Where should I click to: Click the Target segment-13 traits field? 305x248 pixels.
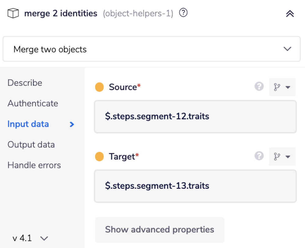pyautogui.click(x=195, y=186)
